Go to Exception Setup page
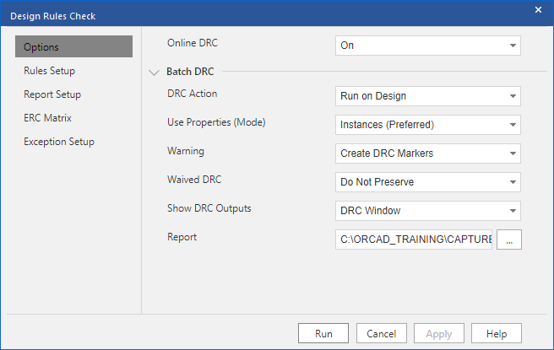This screenshot has width=554, height=350. [x=59, y=142]
